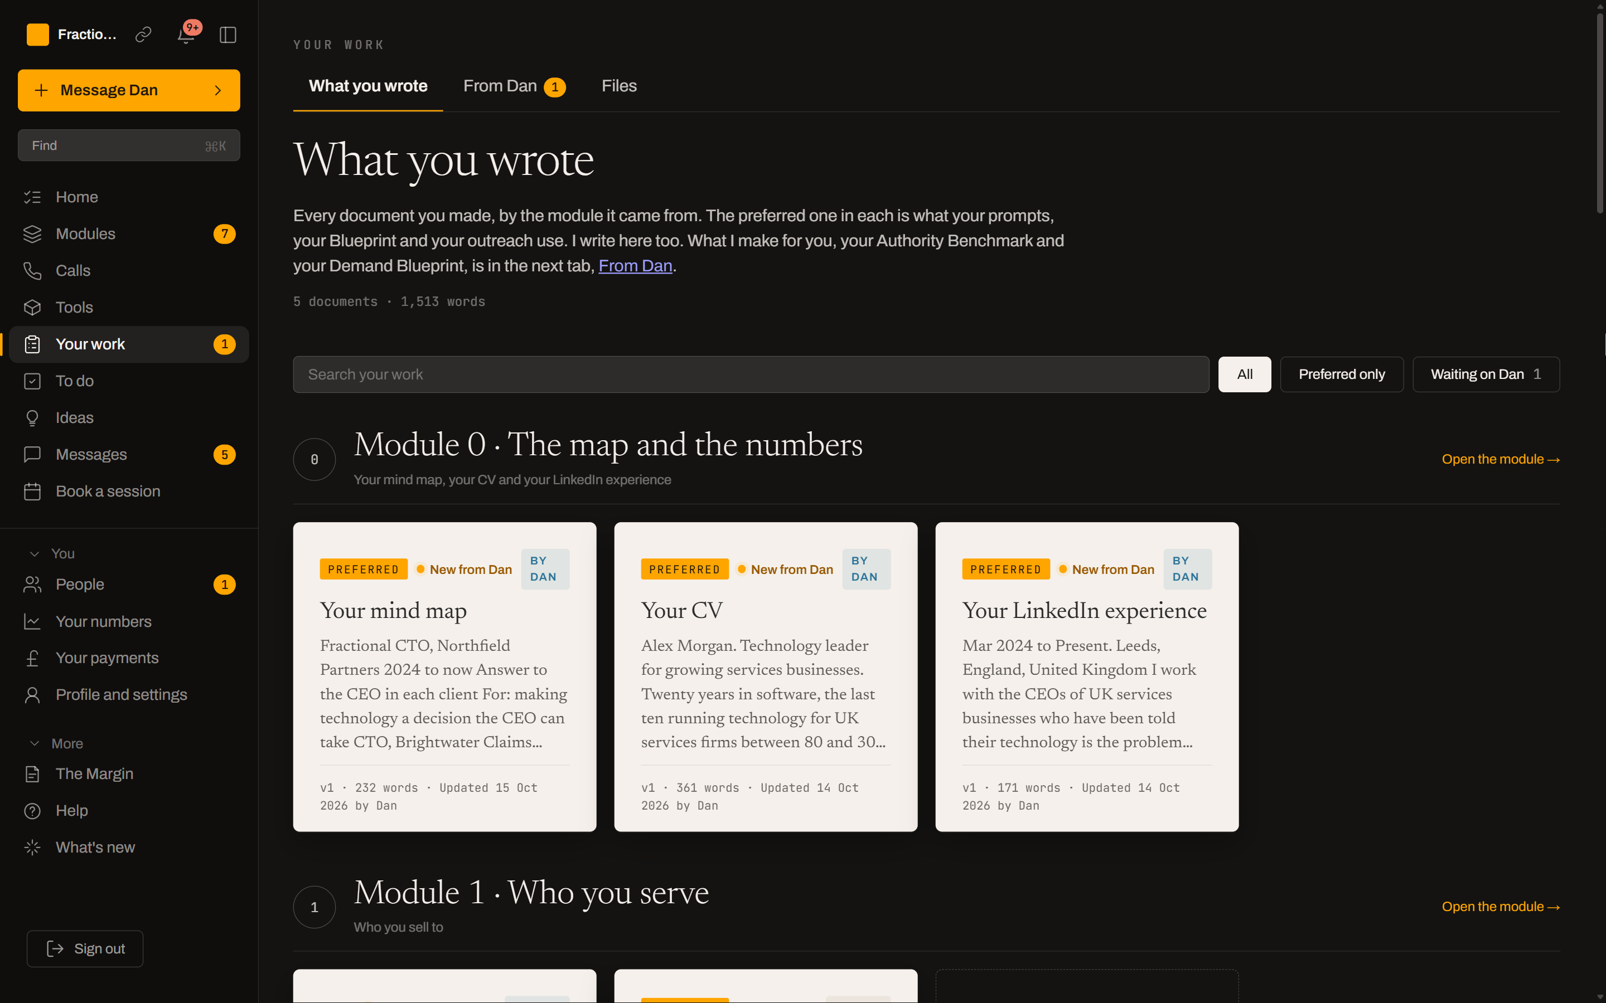This screenshot has height=1003, width=1606.
Task: Open Ideas with the lightbulb icon
Action: (x=129, y=418)
